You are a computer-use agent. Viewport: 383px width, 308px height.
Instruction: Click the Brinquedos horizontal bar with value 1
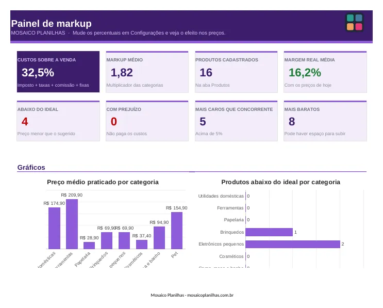pyautogui.click(x=269, y=232)
